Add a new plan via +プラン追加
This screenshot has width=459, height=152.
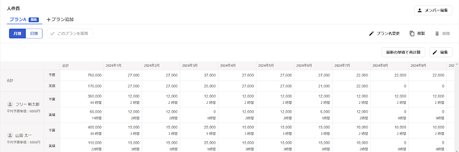pyautogui.click(x=60, y=20)
